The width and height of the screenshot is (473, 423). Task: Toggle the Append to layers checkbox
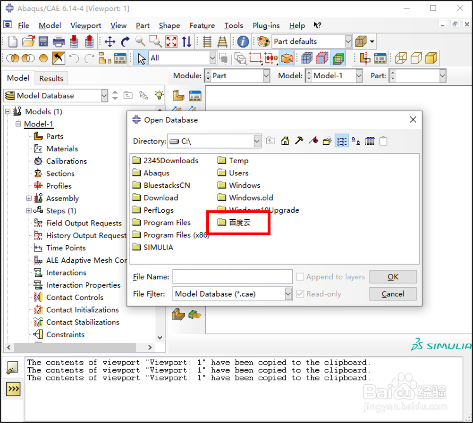[x=300, y=276]
